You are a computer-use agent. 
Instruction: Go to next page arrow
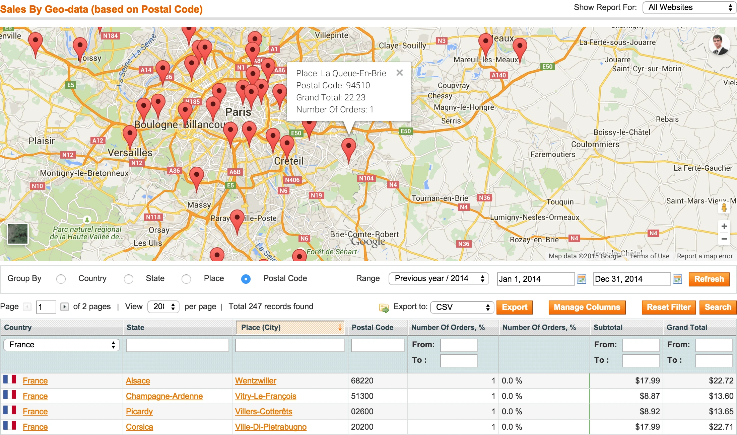(x=64, y=307)
